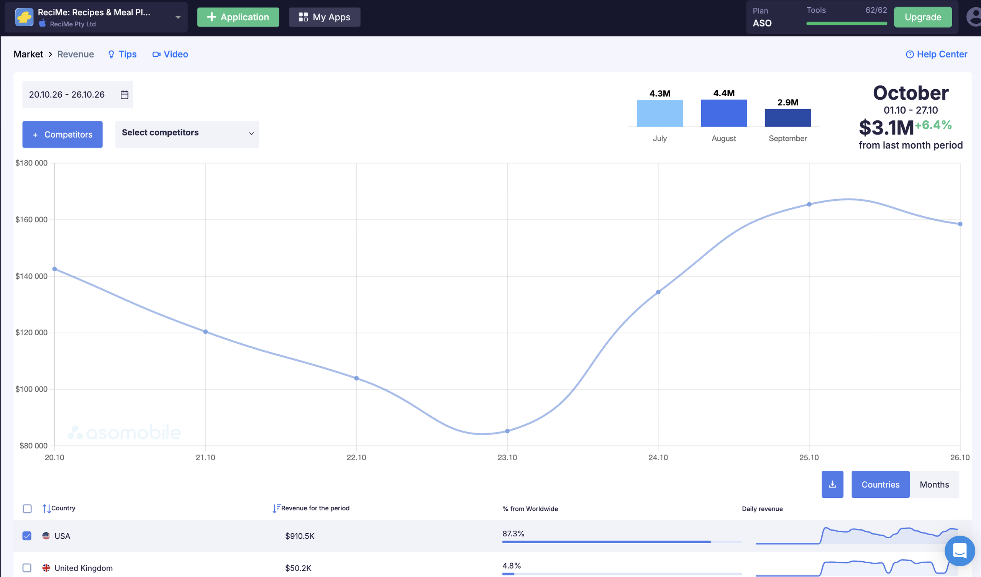Click the 20.10 data point on chart
Image resolution: width=981 pixels, height=577 pixels.
[54, 269]
